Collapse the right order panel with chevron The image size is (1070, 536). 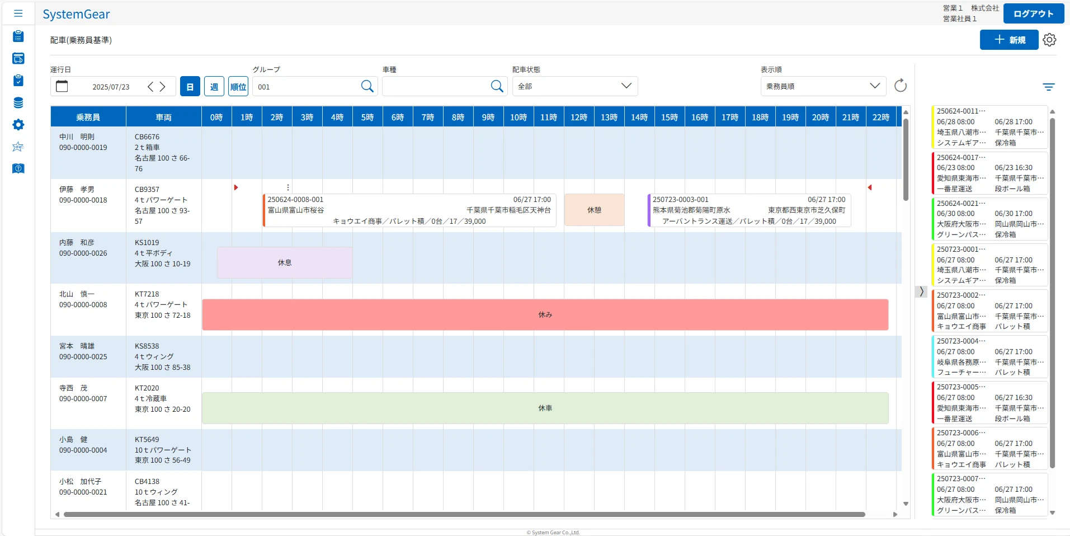pos(921,291)
